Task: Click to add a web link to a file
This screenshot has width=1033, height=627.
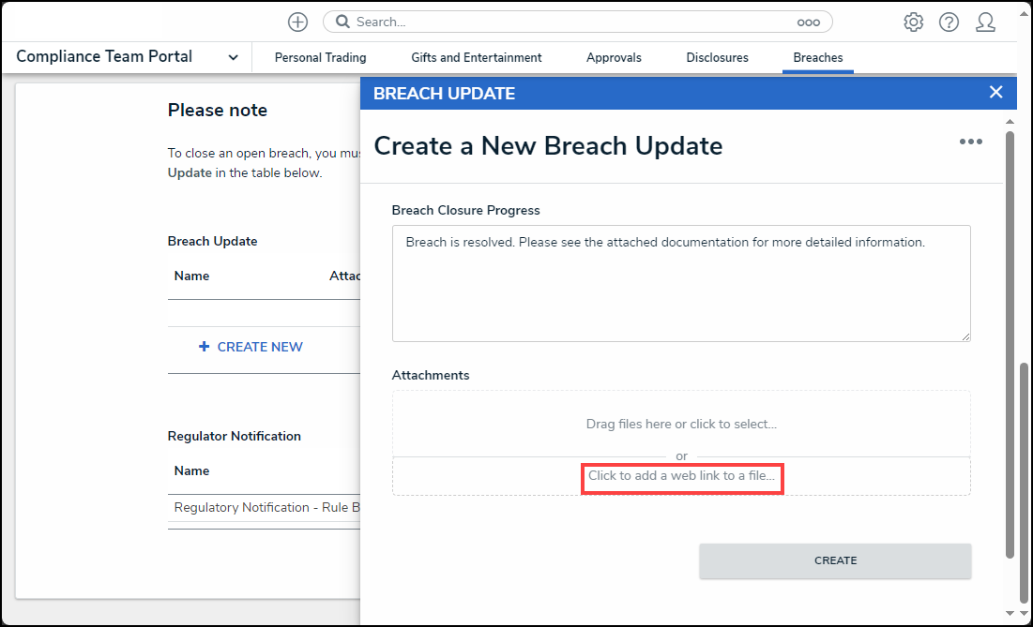Action: (681, 476)
